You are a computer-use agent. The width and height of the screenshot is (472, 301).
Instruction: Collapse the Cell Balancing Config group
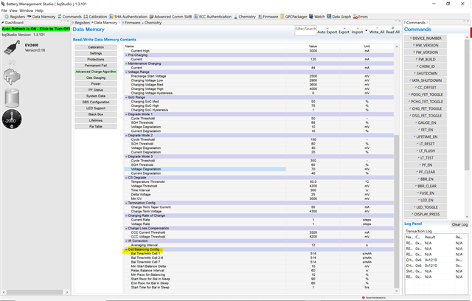point(126,249)
